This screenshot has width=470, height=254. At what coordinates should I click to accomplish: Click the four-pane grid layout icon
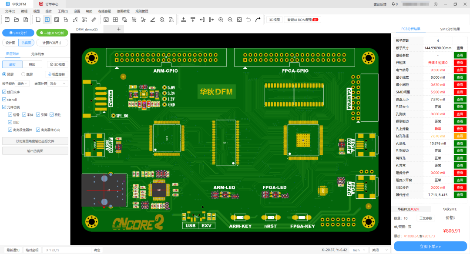click(115, 20)
